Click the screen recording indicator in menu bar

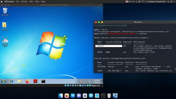tap(127, 2)
